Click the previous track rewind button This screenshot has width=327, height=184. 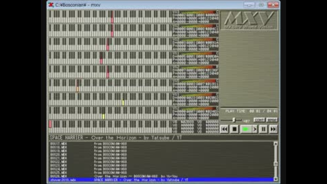click(224, 129)
